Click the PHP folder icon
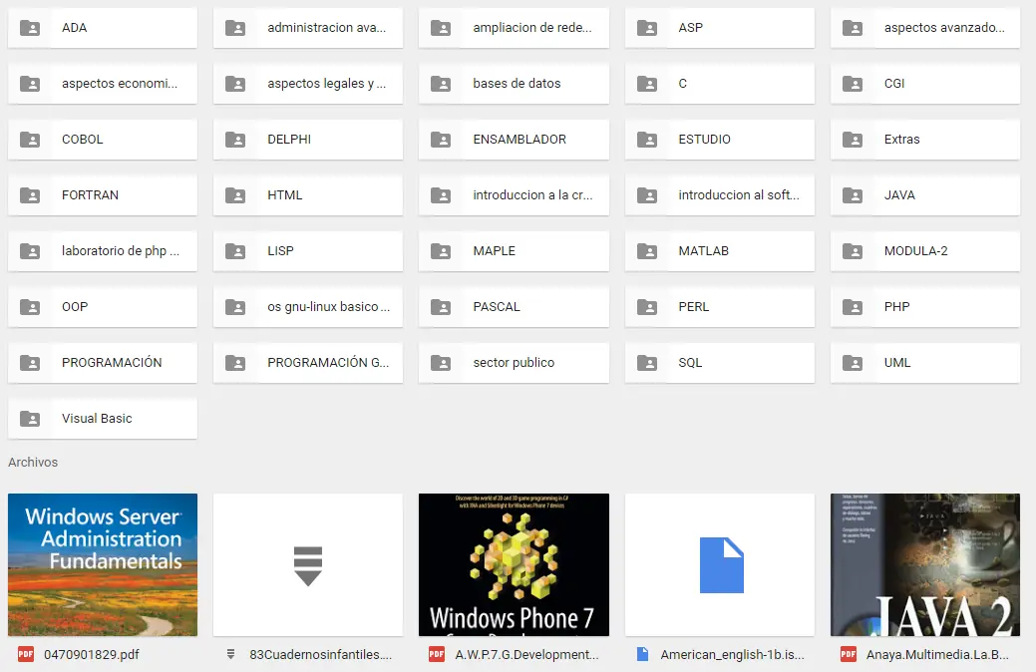This screenshot has height=672, width=1036. (853, 307)
